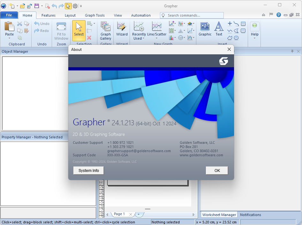Viewport: 302px width, 225px height.
Task: Select the Polyline draw tool
Action: click(x=230, y=31)
